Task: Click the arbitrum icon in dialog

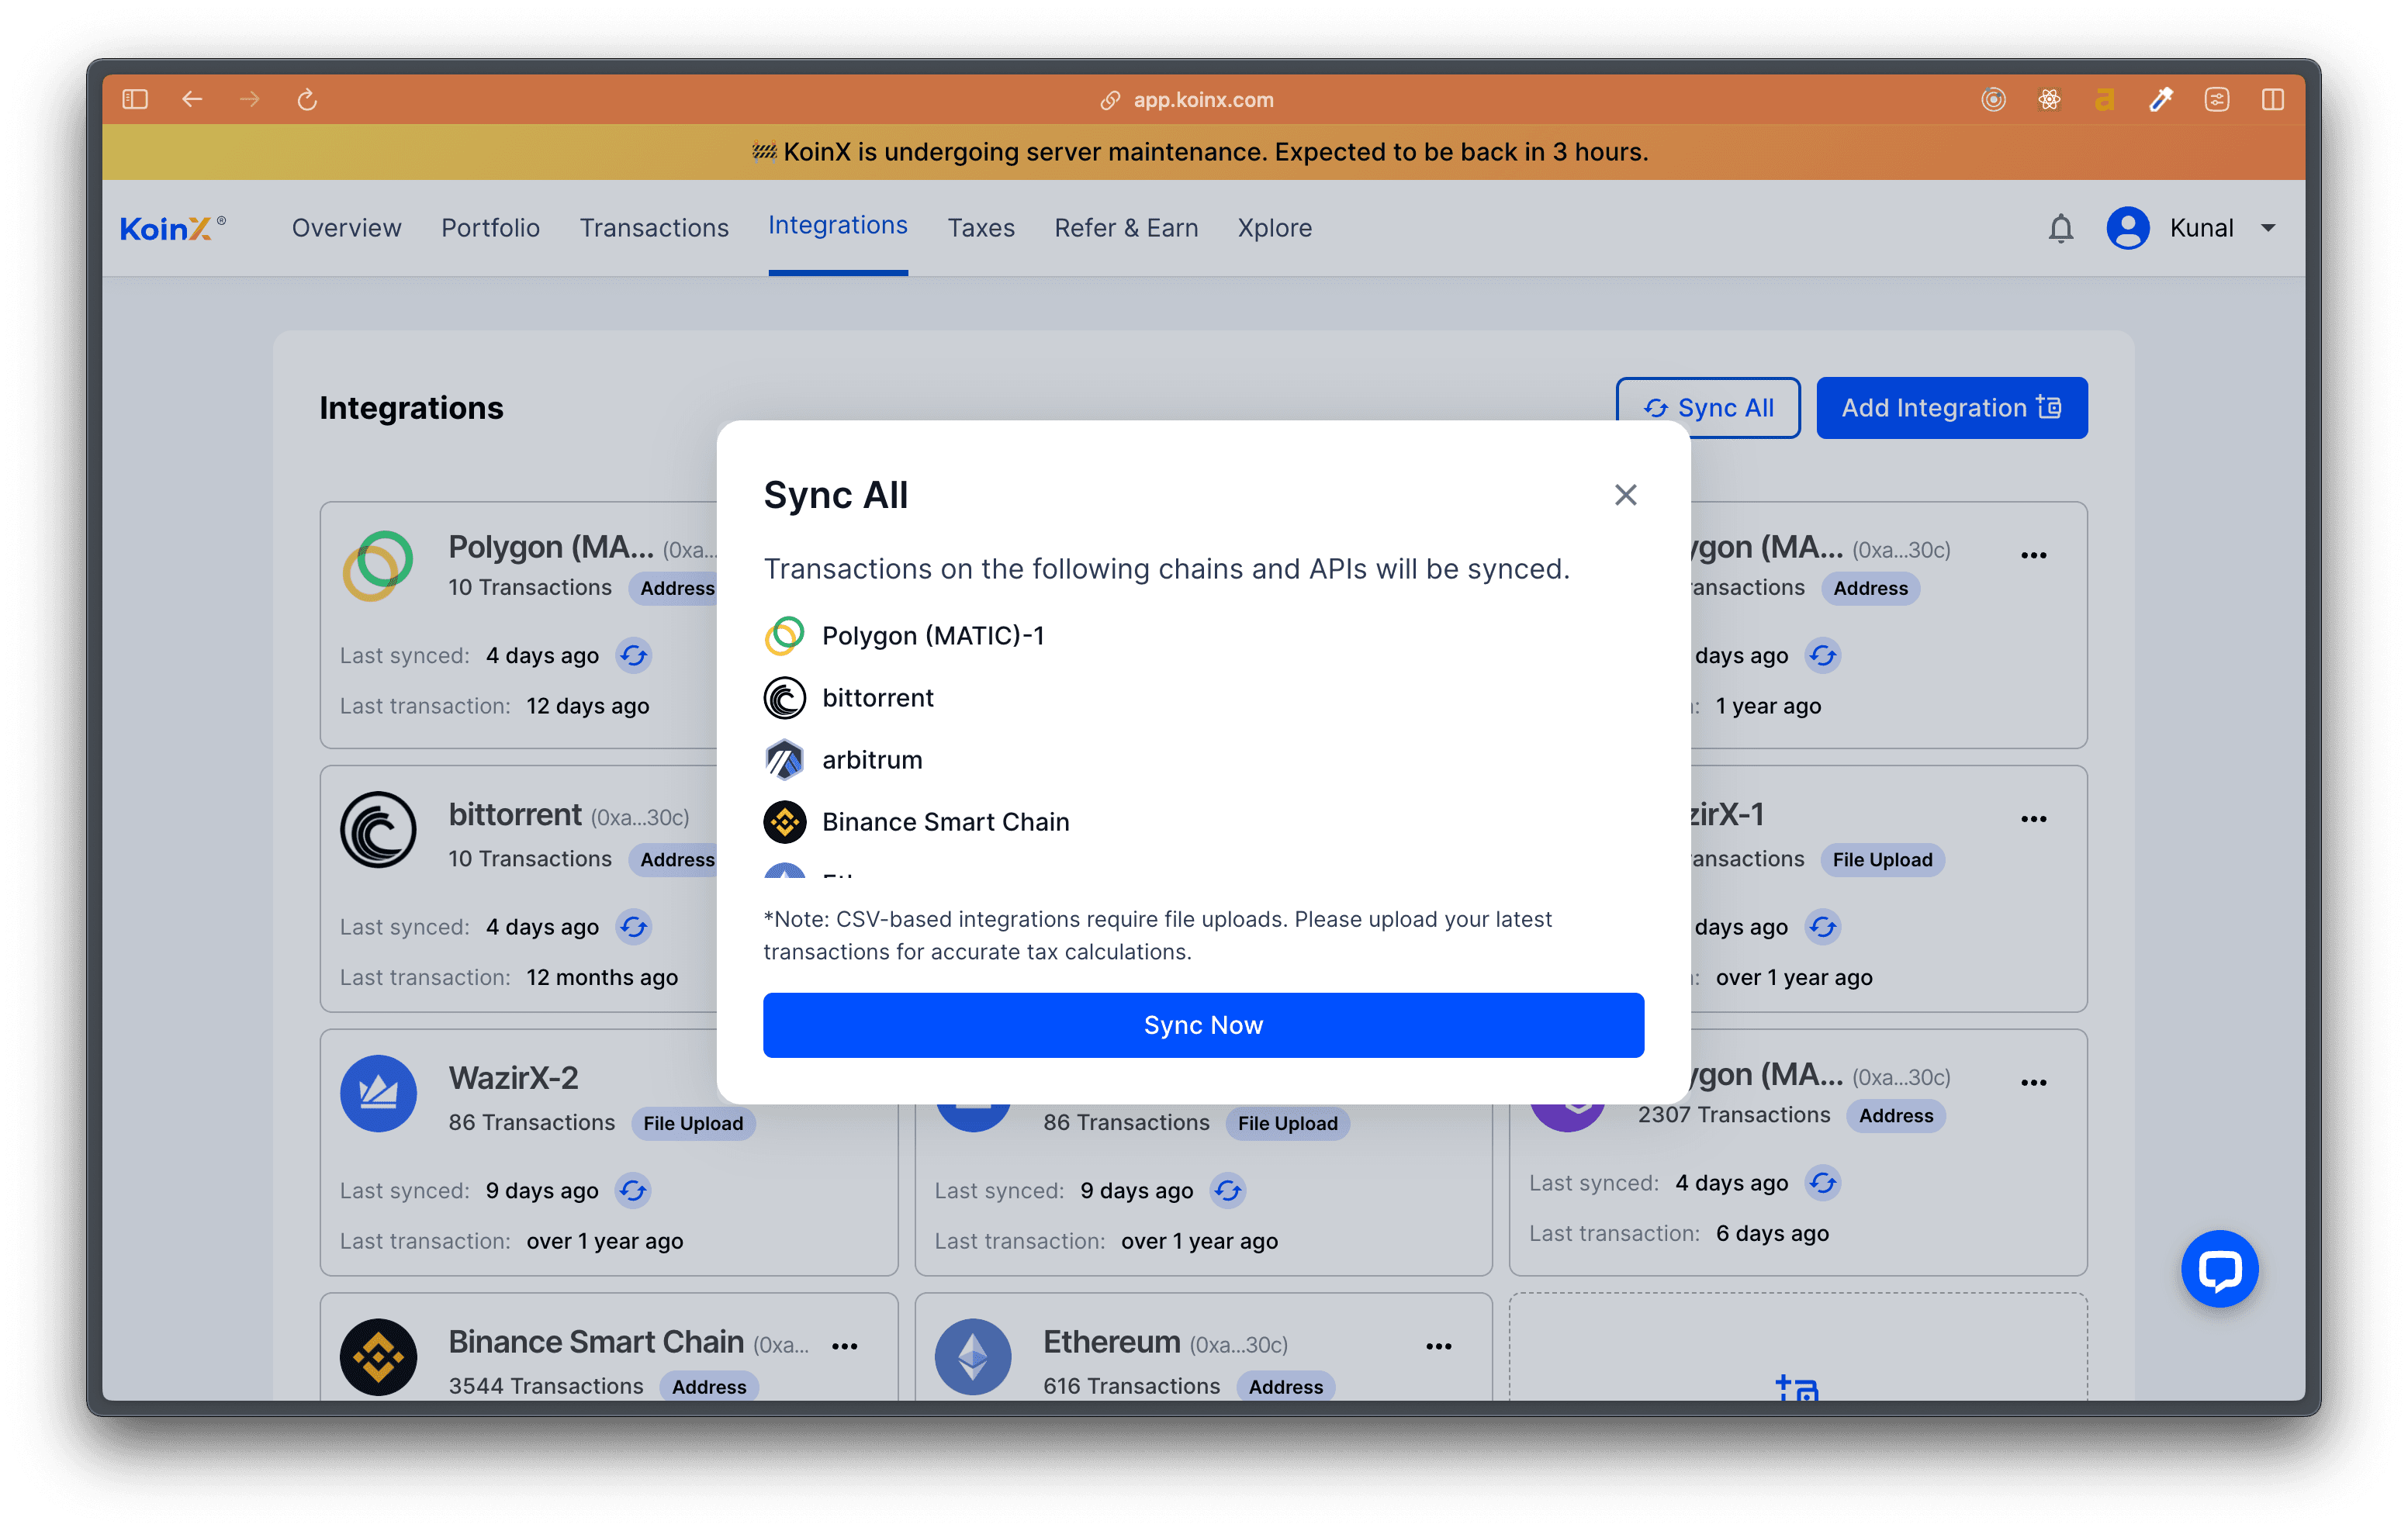Action: [784, 760]
